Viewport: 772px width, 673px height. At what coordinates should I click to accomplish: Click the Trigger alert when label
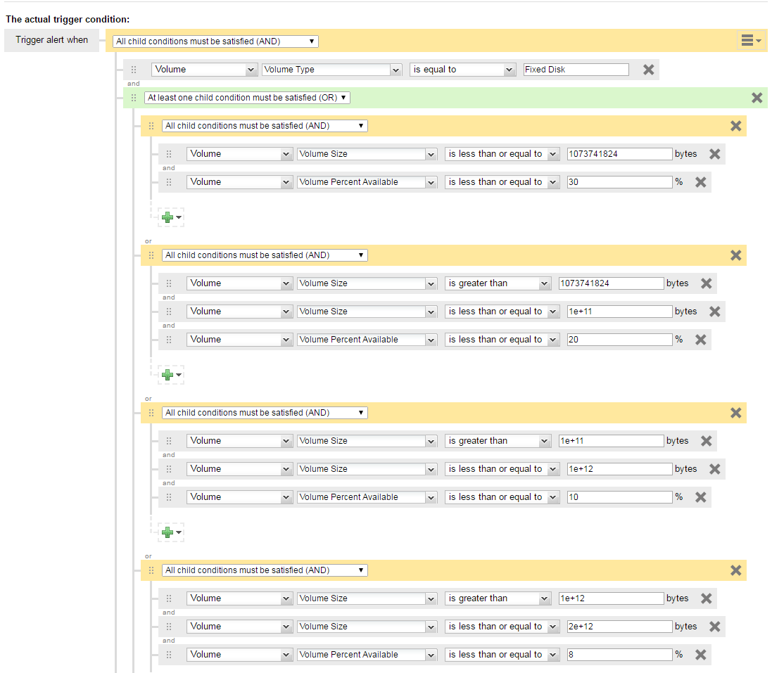(51, 40)
